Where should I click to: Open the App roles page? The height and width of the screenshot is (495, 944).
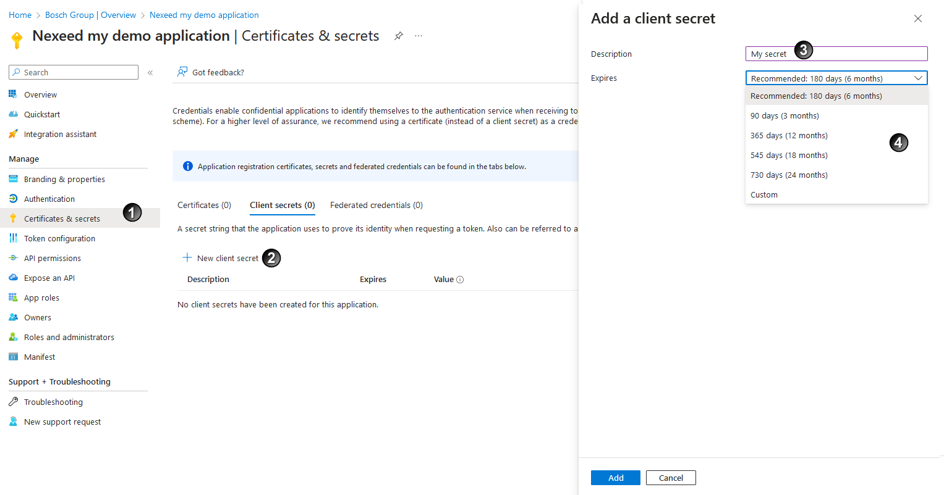tap(40, 297)
